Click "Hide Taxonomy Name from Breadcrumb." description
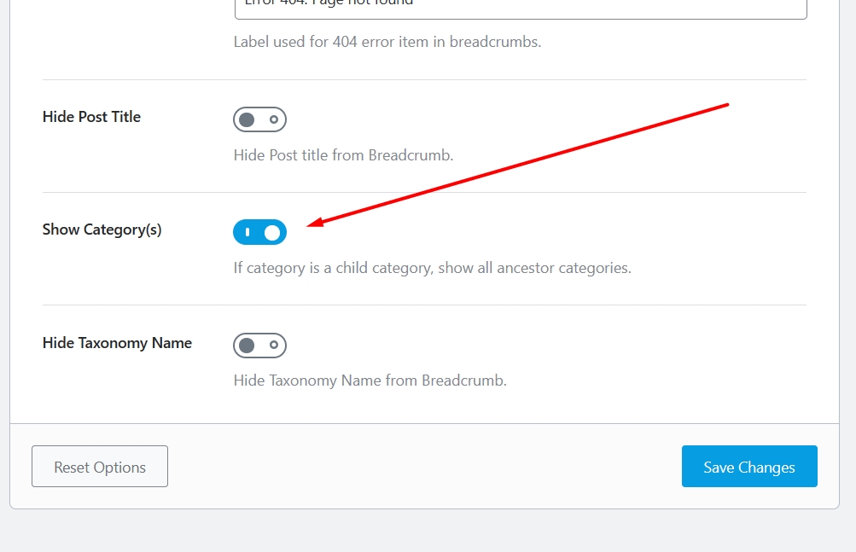 (x=370, y=381)
